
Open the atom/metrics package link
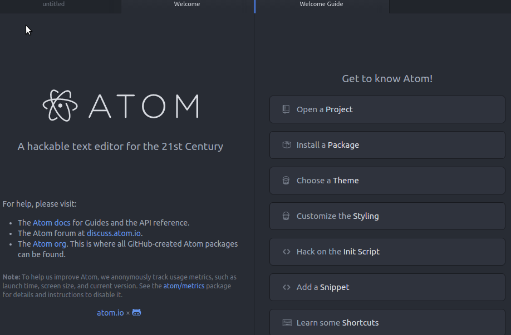click(184, 286)
